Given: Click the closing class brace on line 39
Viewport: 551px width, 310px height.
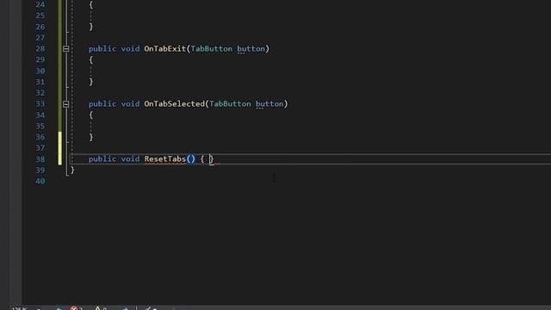Looking at the screenshot, I should pyautogui.click(x=72, y=170).
